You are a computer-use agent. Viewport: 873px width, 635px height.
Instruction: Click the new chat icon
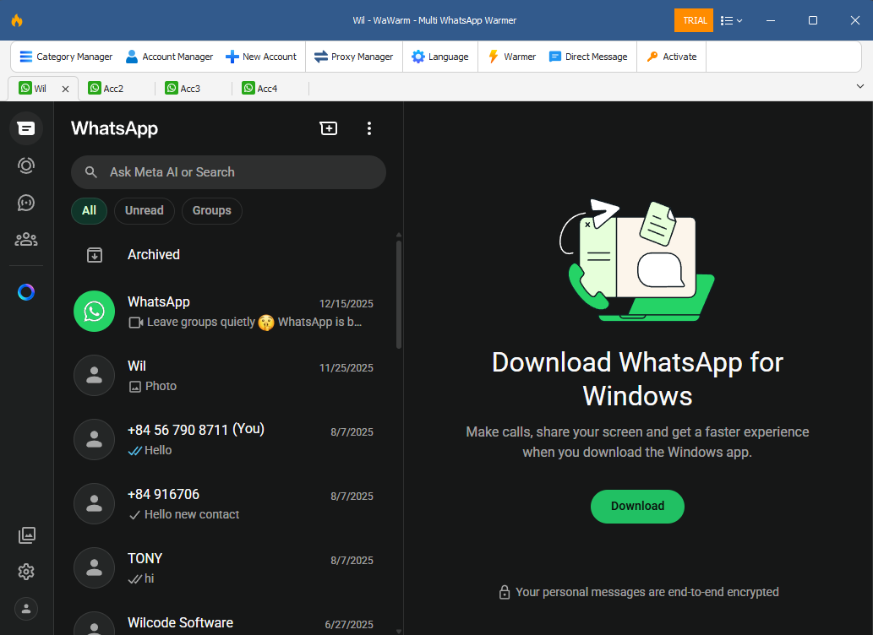[x=328, y=128]
